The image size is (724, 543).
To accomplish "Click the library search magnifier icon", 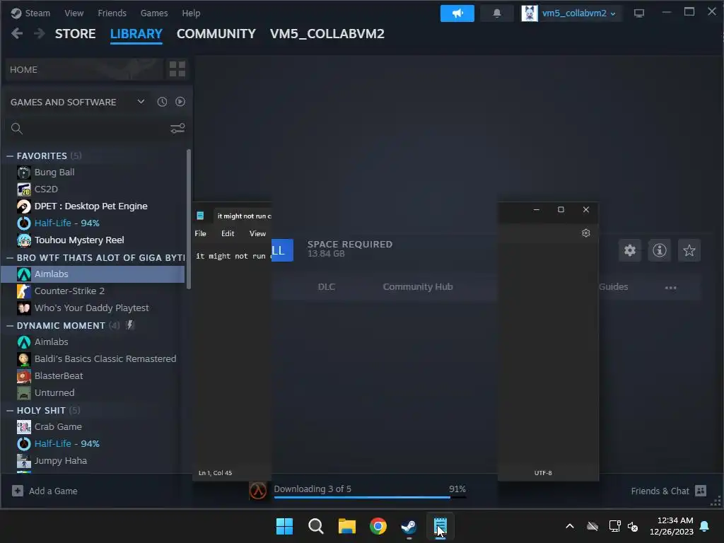I will pyautogui.click(x=17, y=129).
